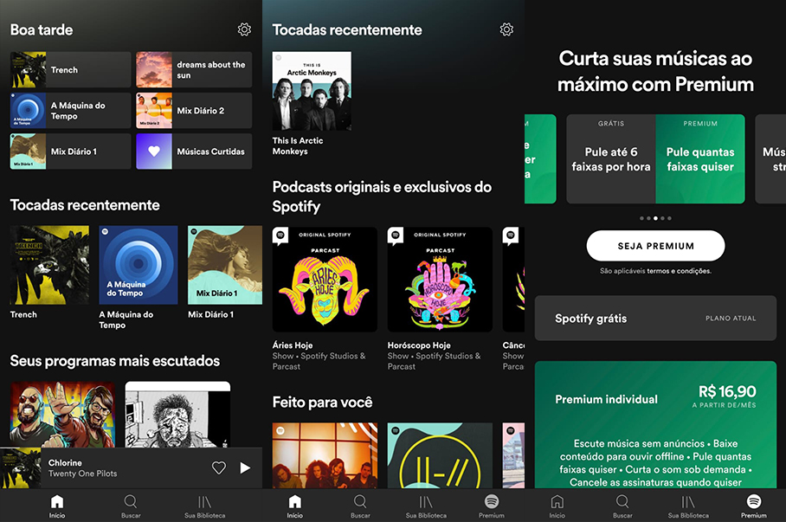The width and height of the screenshot is (786, 522).
Task: Tap Buscar on the Premium screen
Action: coord(622,506)
